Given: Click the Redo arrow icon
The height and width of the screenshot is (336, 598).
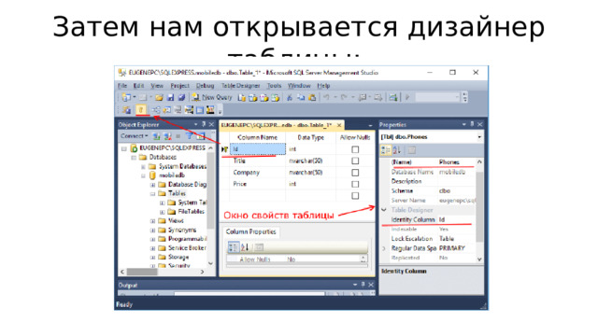Looking at the screenshot, I should (x=344, y=97).
